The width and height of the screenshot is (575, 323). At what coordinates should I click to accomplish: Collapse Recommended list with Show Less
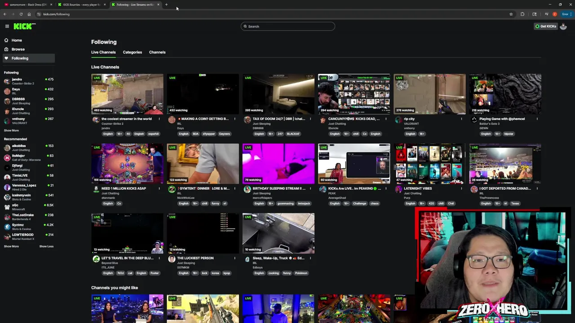pos(46,246)
